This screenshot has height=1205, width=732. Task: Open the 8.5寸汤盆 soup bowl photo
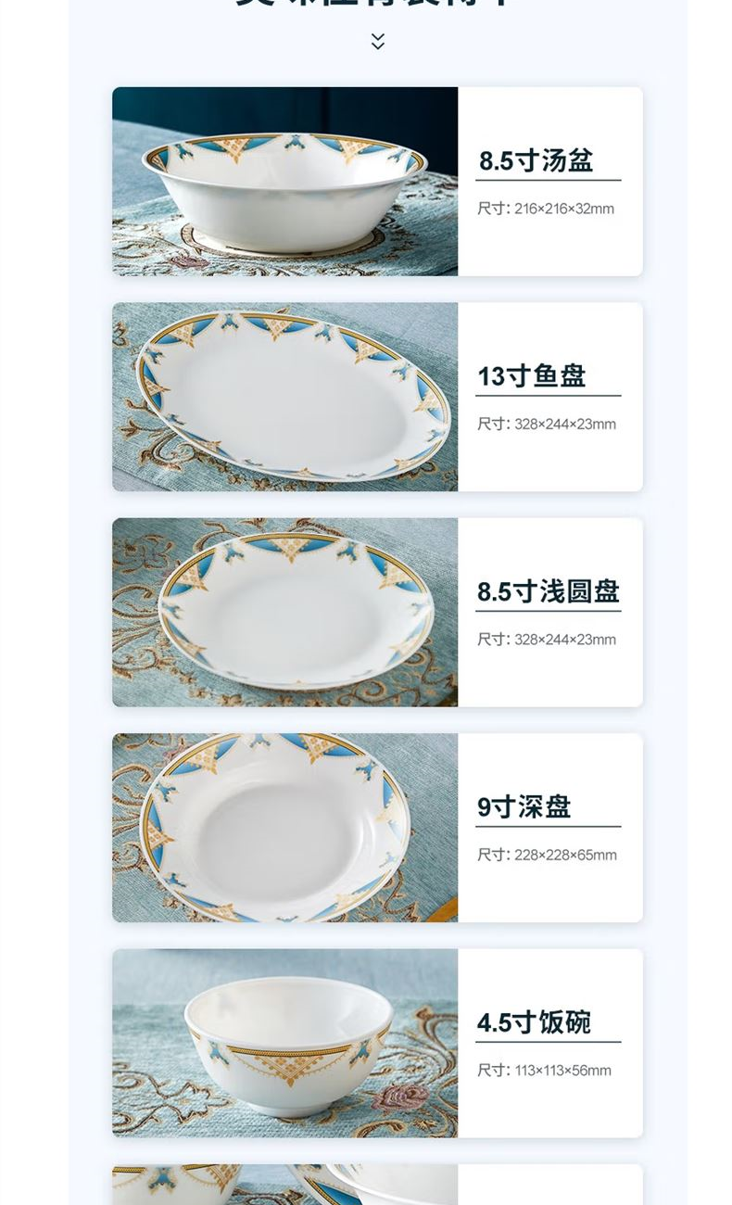pyautogui.click(x=285, y=182)
